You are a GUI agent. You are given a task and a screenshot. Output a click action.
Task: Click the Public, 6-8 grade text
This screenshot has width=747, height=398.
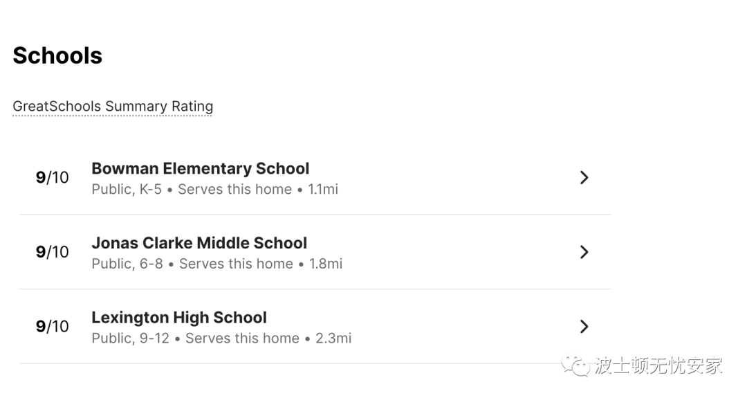point(127,264)
